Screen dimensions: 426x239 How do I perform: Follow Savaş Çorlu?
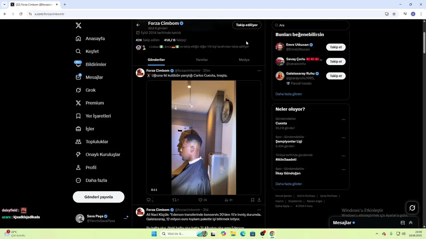[336, 61]
